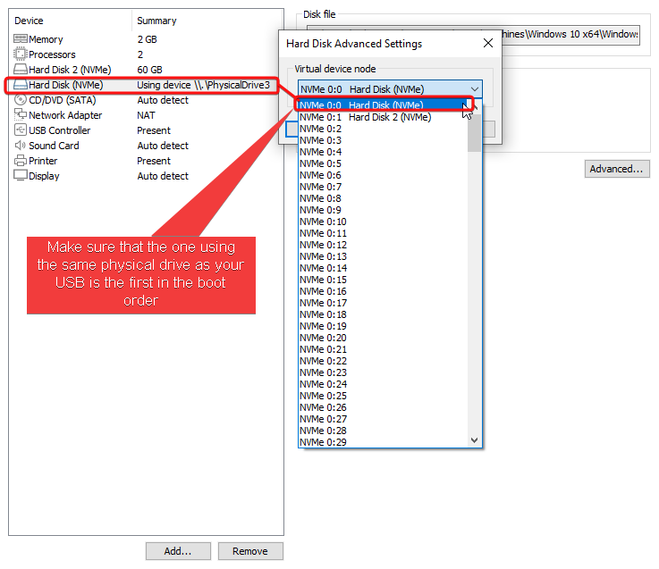Choose NVMe 0:1 Hard Disk 2 (NVMe) option
The height and width of the screenshot is (569, 659).
point(383,117)
